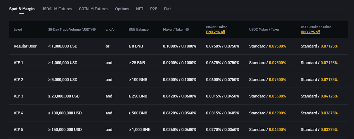Go to the NFT tab
This screenshot has width=354, height=139.
tap(139, 9)
